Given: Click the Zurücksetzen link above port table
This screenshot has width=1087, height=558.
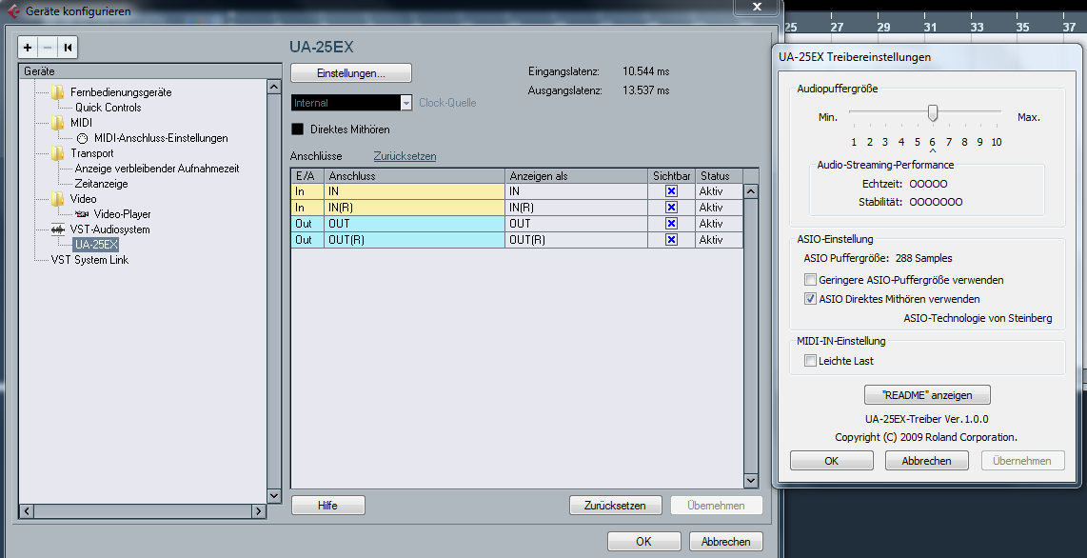Looking at the screenshot, I should pos(405,156).
